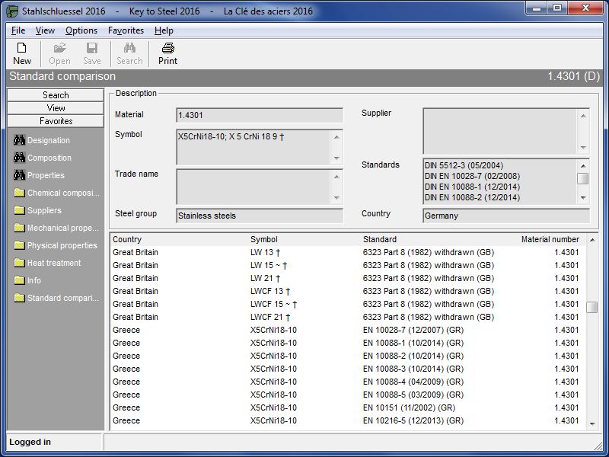Click the Composition binoculars icon
The height and width of the screenshot is (457, 609).
click(19, 158)
